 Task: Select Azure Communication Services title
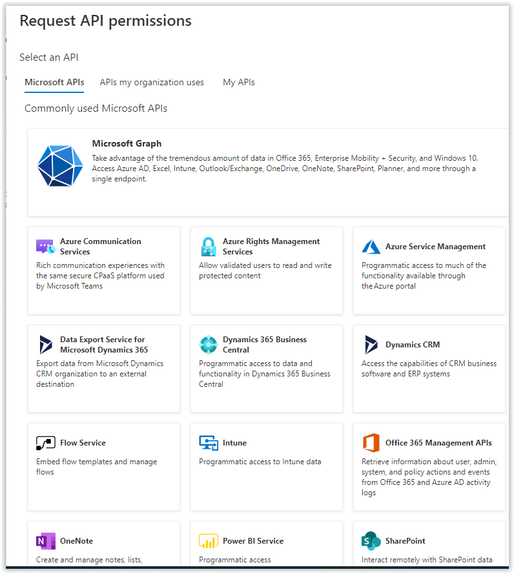point(100,247)
